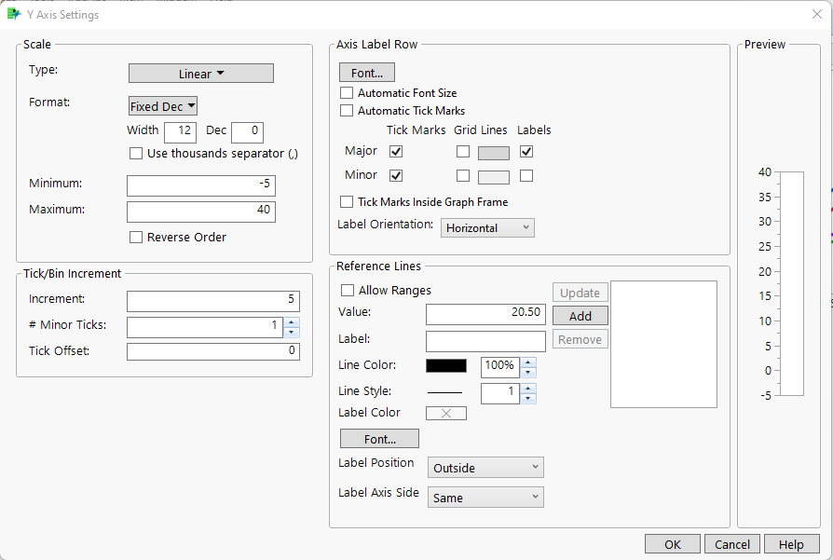Confirm axis settings with OK
This screenshot has height=560, width=833.
pos(672,543)
